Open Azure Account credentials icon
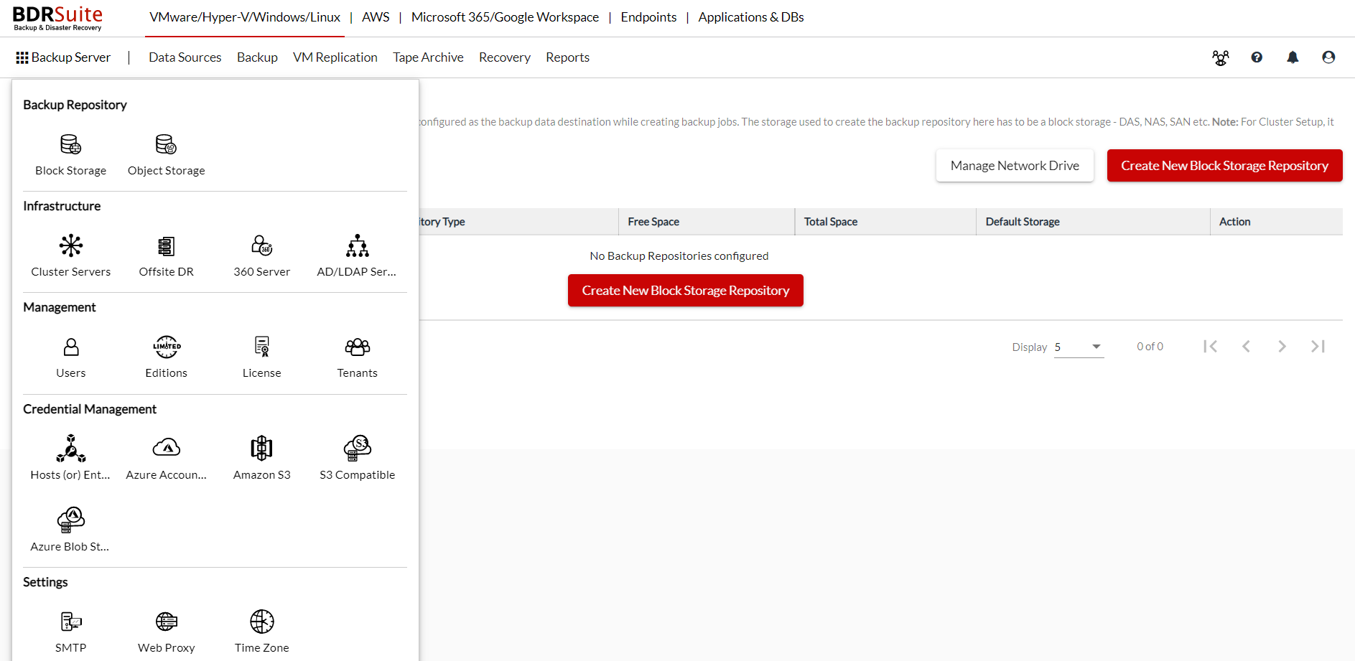The width and height of the screenshot is (1355, 661). click(x=166, y=449)
